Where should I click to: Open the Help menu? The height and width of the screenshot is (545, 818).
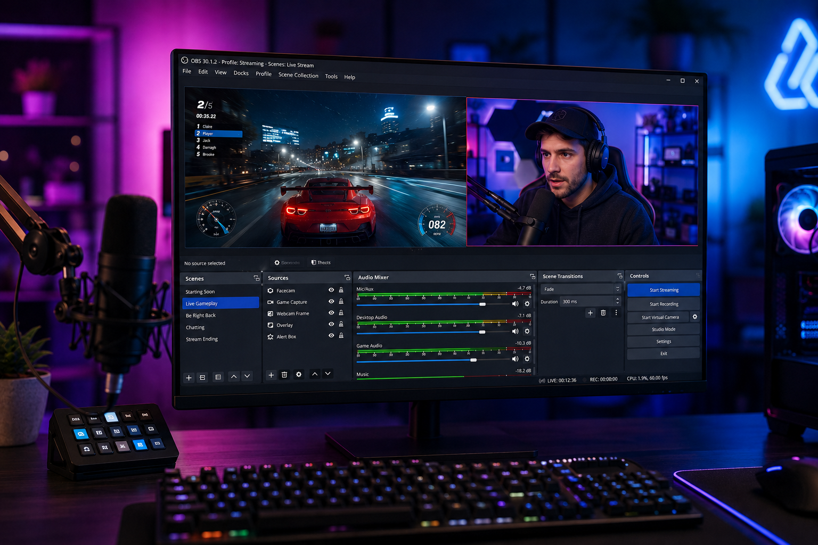(x=349, y=77)
